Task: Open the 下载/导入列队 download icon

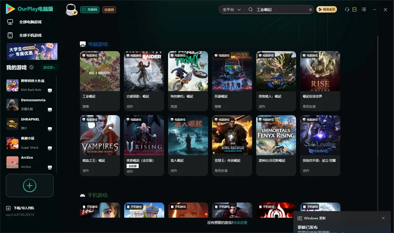Action: pyautogui.click(x=8, y=208)
